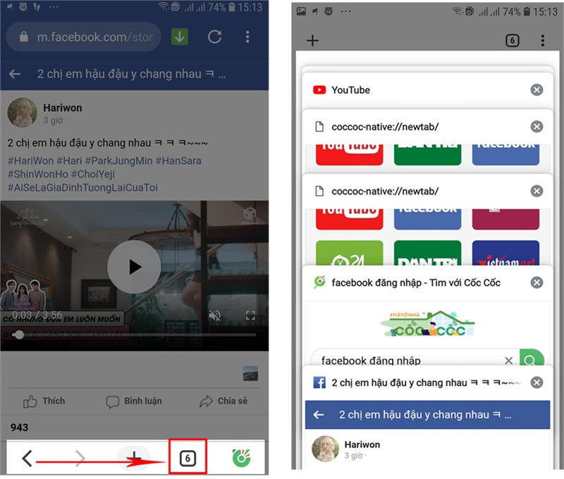Screen dimensions: 564x479
Task: Open the Cốc Cốc logo menu
Action: 241,459
